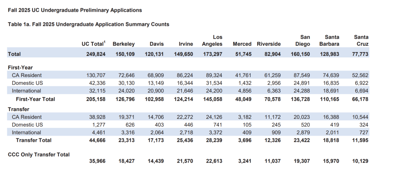Select Los Angeles First-Year Total 145,058
Image resolution: width=395 pixels, height=182 pixels.
point(212,99)
